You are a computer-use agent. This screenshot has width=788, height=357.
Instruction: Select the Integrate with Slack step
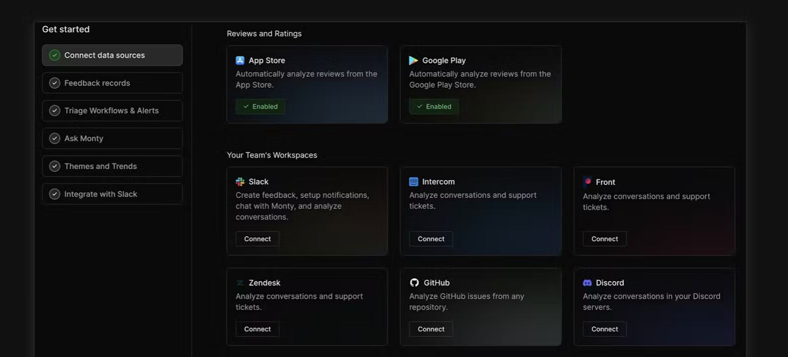[x=112, y=194]
